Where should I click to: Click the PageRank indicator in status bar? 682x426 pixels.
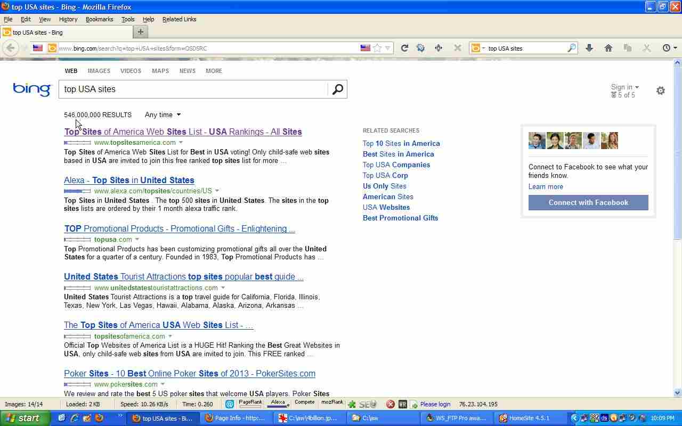[x=250, y=404]
